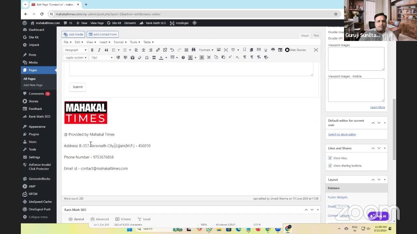Click the print icon in toolbar

click(x=273, y=50)
